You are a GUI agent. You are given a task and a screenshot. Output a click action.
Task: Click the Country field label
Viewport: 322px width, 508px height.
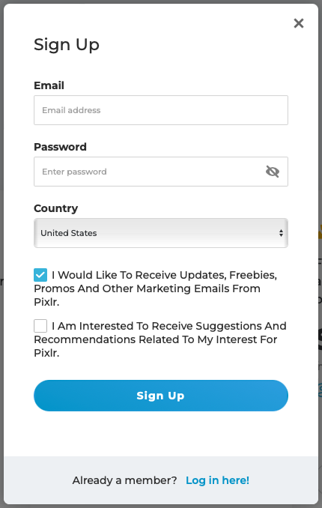tap(55, 208)
